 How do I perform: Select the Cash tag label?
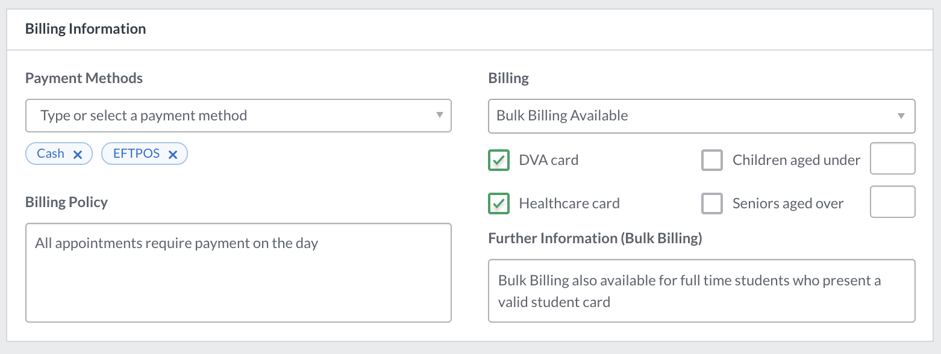51,154
